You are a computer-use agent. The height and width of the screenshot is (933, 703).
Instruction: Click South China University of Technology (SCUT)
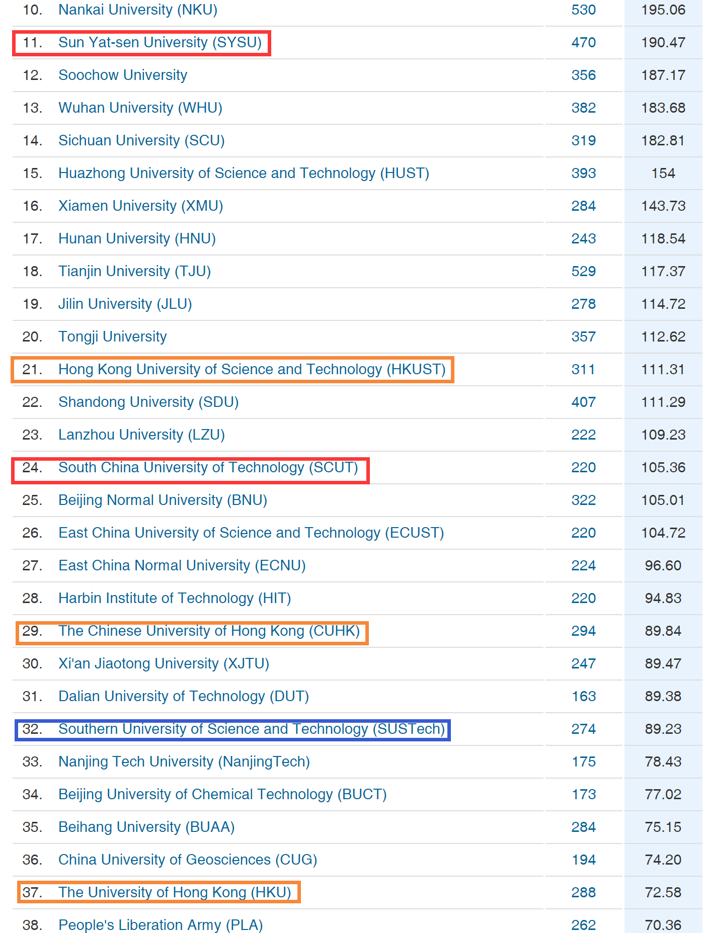[208, 468]
